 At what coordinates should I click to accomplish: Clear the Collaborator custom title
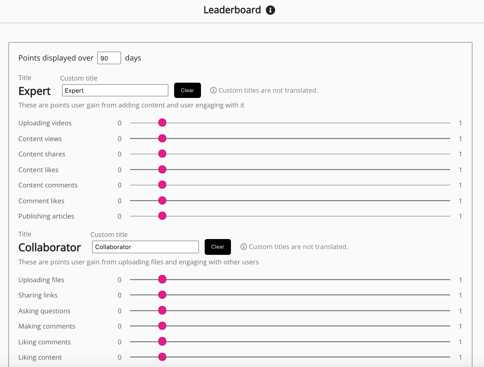point(218,247)
